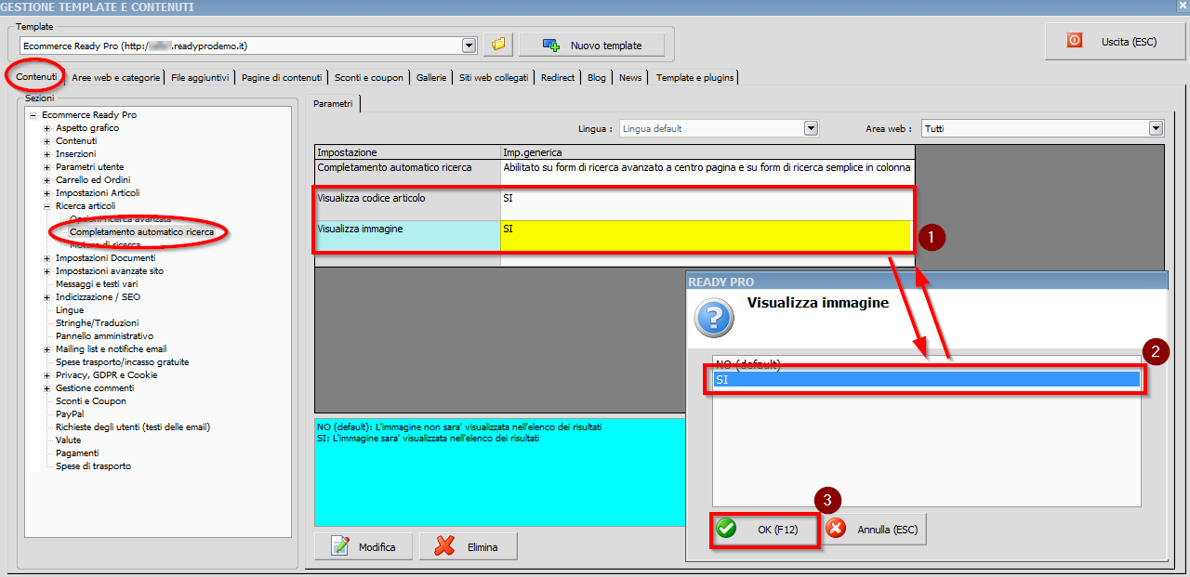Select the yellow Visualizza immagine value cell
The height and width of the screenshot is (577, 1190).
tap(705, 236)
